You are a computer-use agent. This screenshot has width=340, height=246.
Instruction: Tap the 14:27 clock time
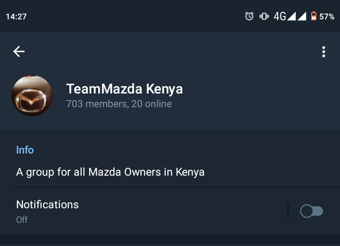pyautogui.click(x=16, y=17)
